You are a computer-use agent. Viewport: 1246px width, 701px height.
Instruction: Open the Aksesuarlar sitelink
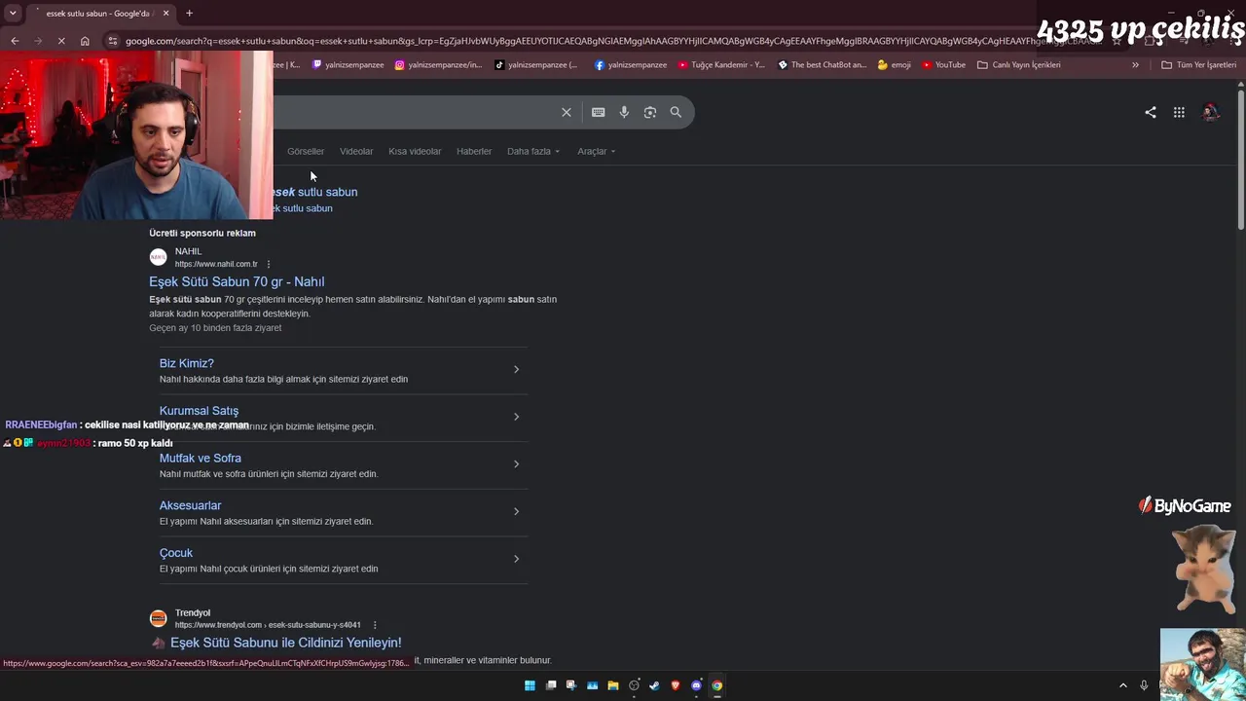pos(191,506)
